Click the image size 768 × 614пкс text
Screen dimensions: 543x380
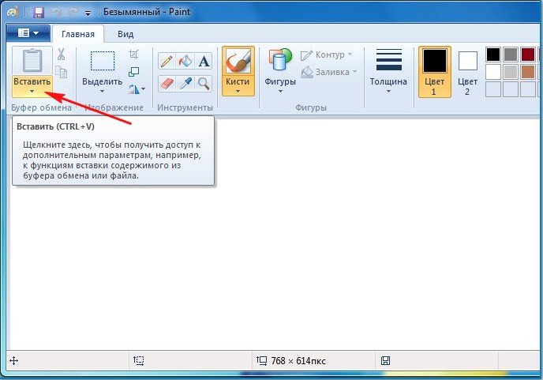click(x=298, y=361)
